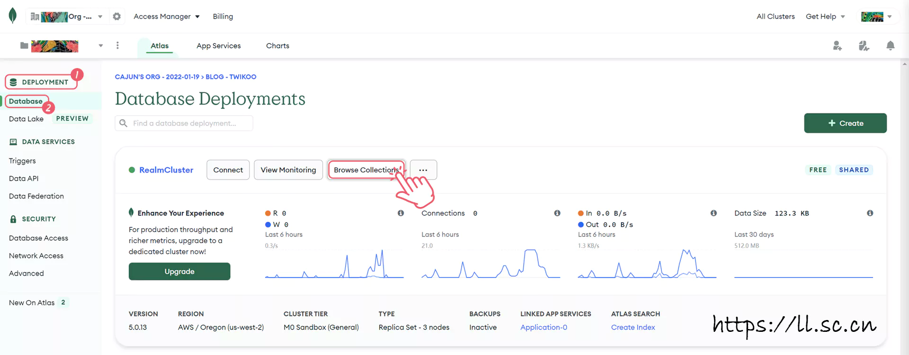Click the MongoDB leaf logo
The width and height of the screenshot is (909, 355).
click(13, 16)
